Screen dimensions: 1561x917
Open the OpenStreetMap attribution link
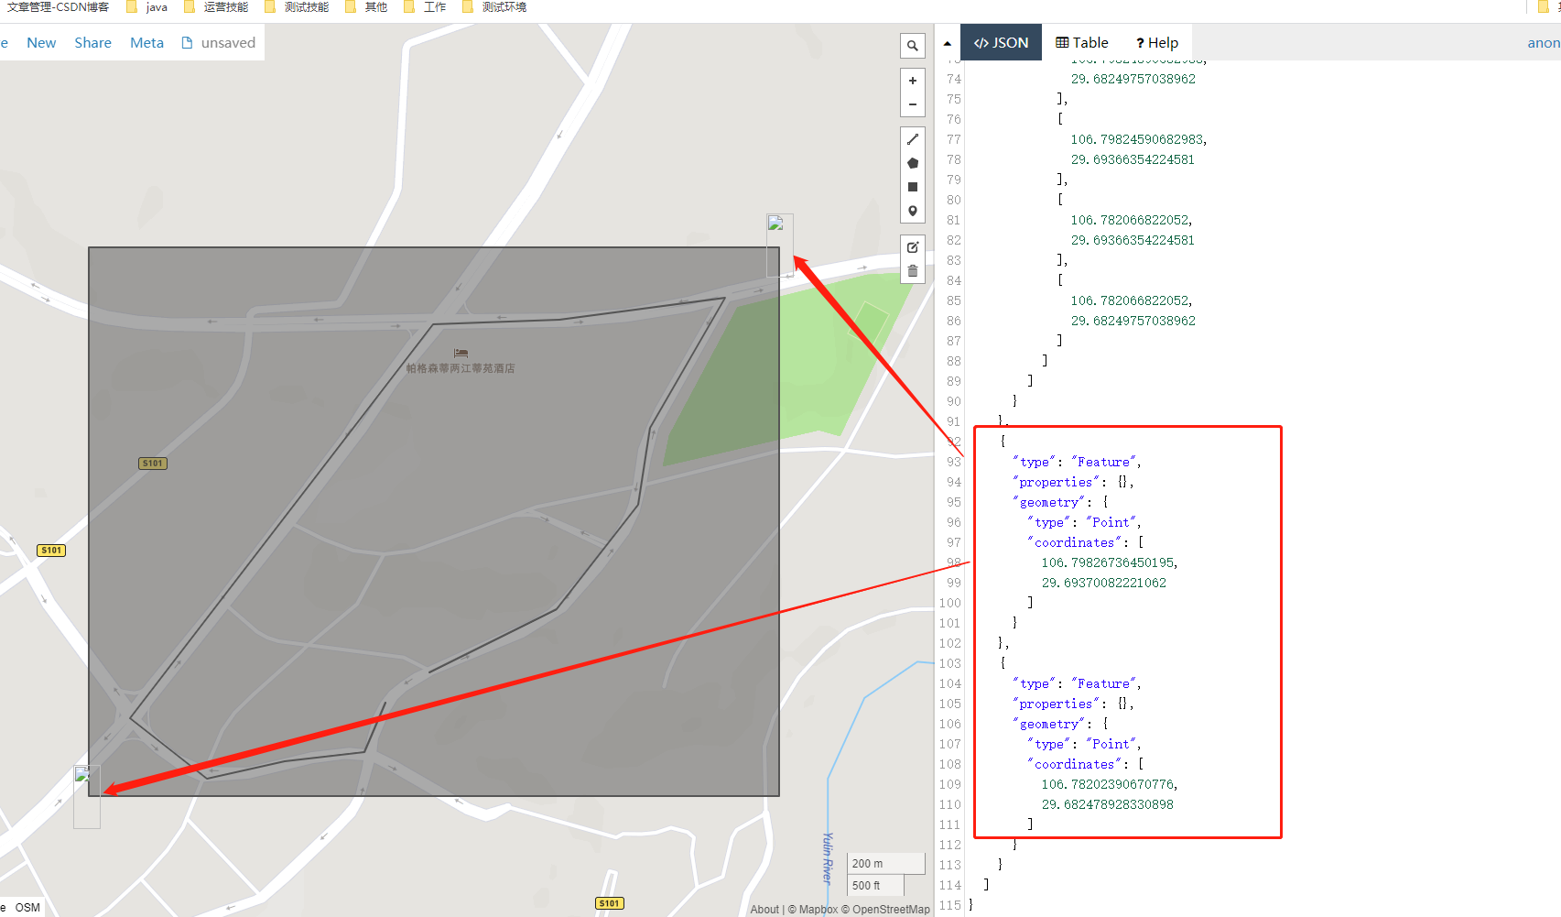coord(891,909)
